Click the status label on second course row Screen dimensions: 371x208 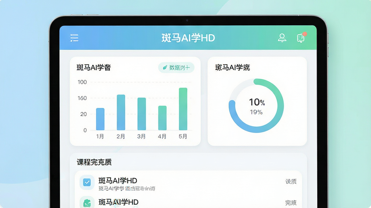(x=291, y=203)
